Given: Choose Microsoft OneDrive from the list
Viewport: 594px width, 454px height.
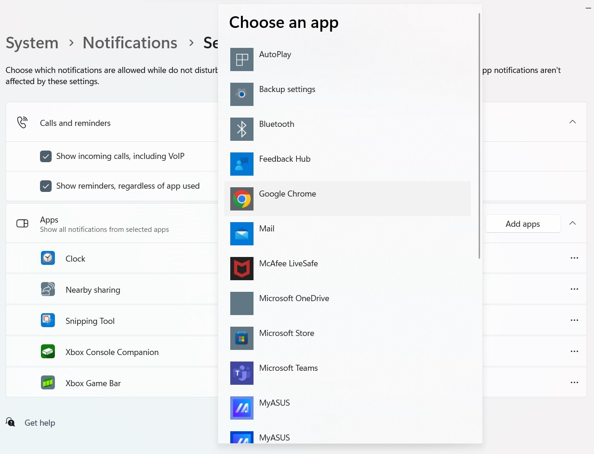Looking at the screenshot, I should click(x=294, y=298).
